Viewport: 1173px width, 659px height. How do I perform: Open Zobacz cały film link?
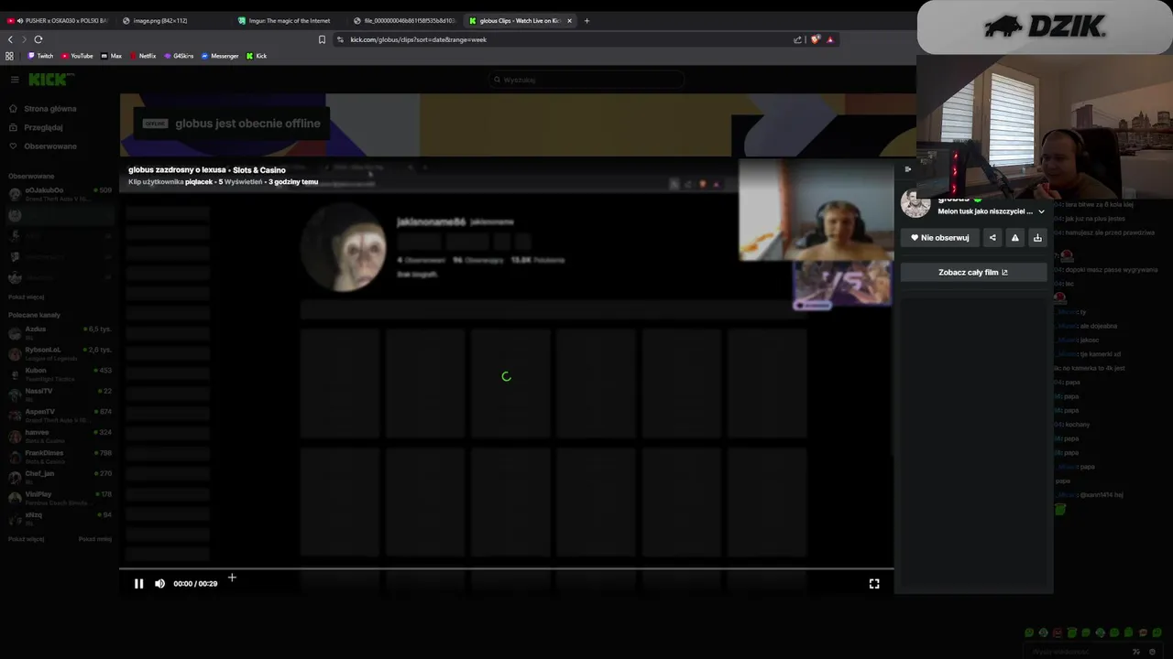(x=973, y=272)
